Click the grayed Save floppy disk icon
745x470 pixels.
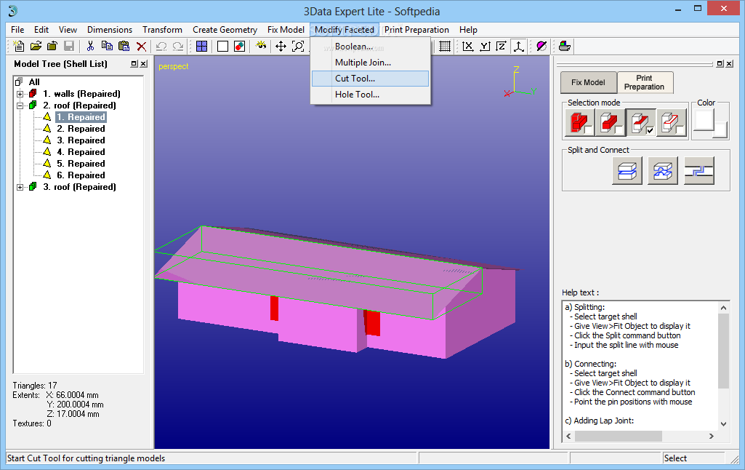tap(69, 46)
